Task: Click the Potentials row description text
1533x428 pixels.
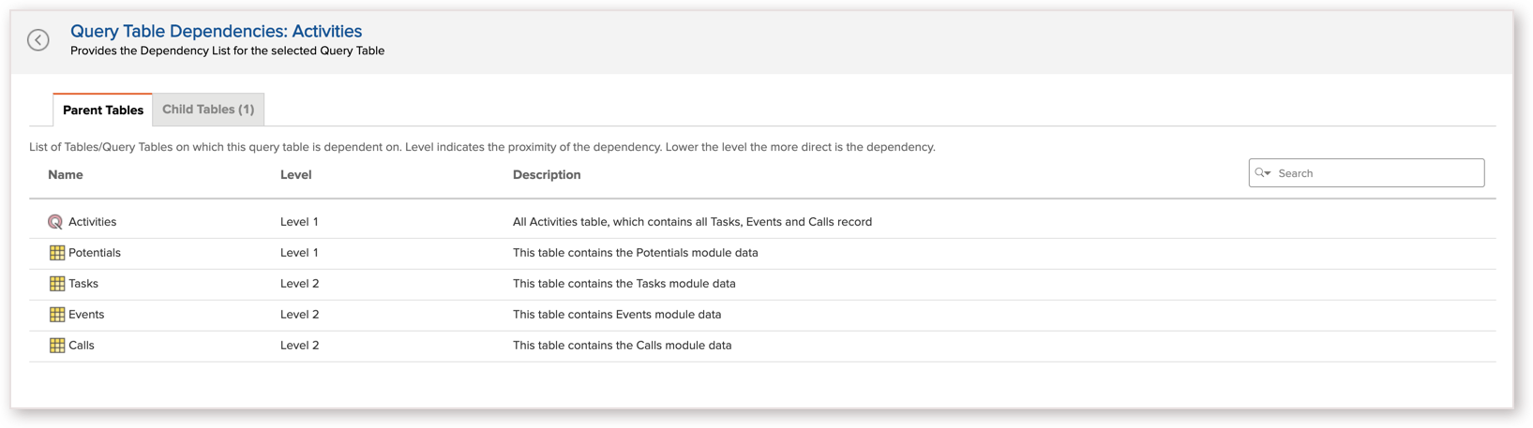Action: point(635,253)
